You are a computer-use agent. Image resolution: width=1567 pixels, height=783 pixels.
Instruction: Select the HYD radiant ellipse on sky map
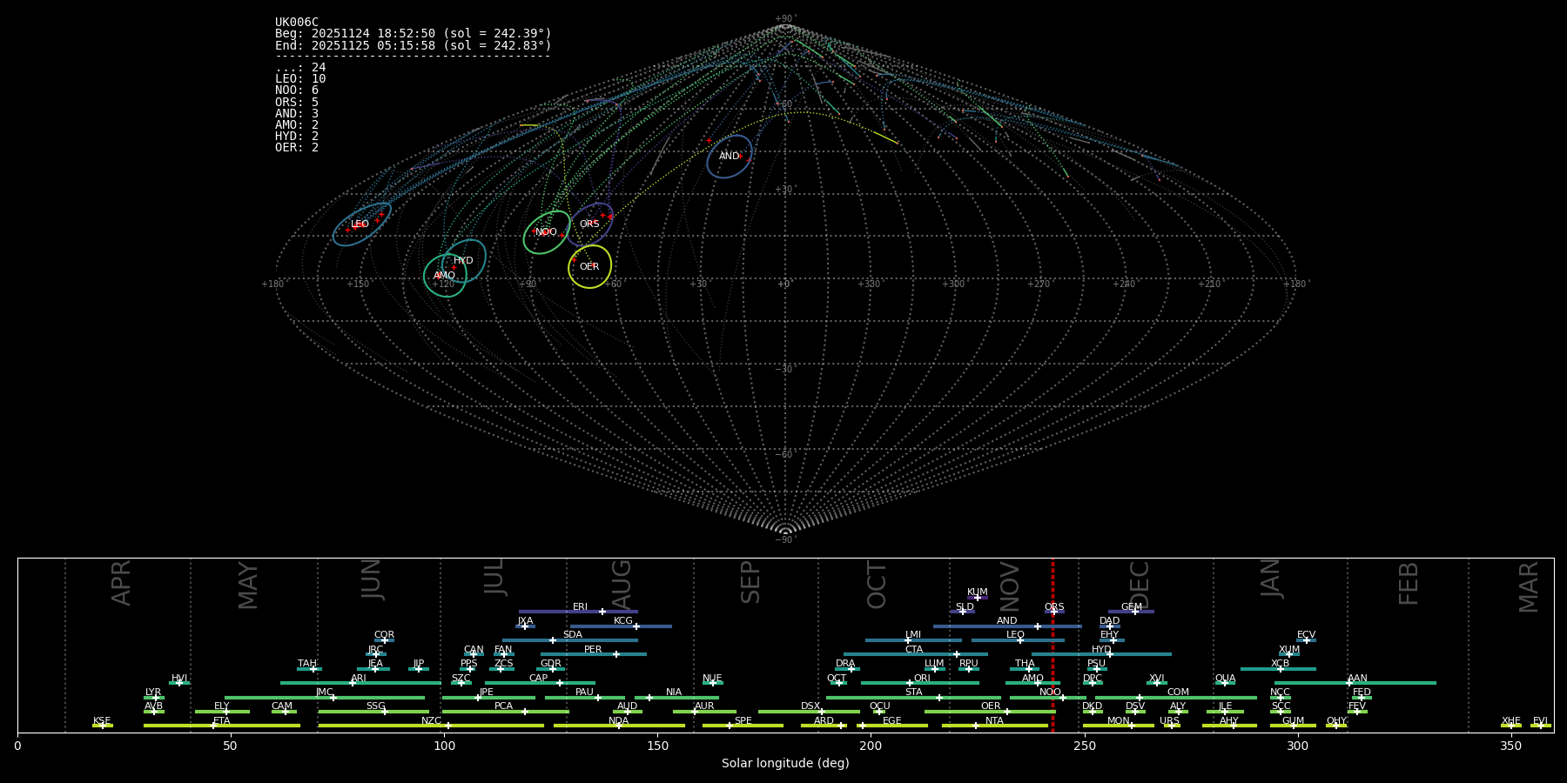click(x=464, y=261)
